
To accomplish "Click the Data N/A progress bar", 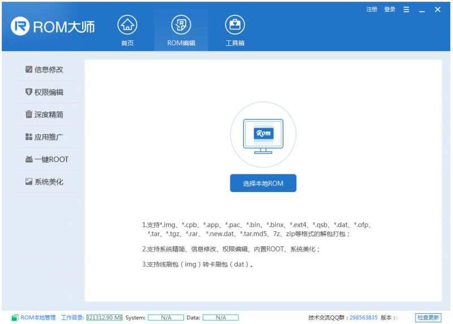I will [221, 318].
